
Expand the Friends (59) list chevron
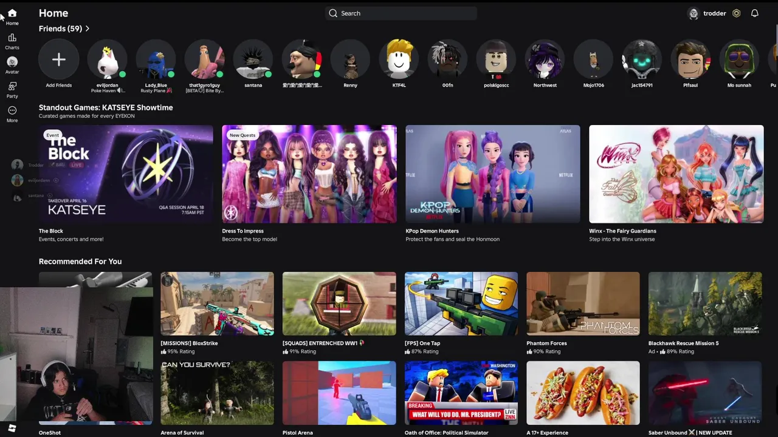coord(88,29)
